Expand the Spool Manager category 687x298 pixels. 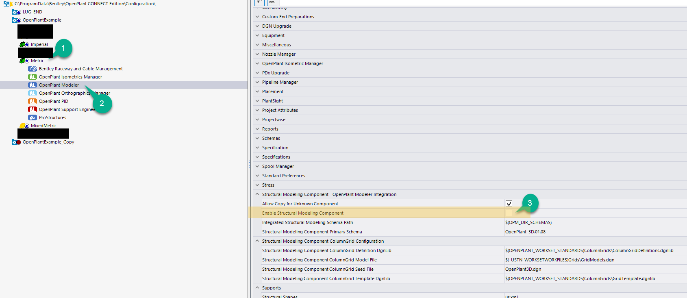tap(257, 166)
